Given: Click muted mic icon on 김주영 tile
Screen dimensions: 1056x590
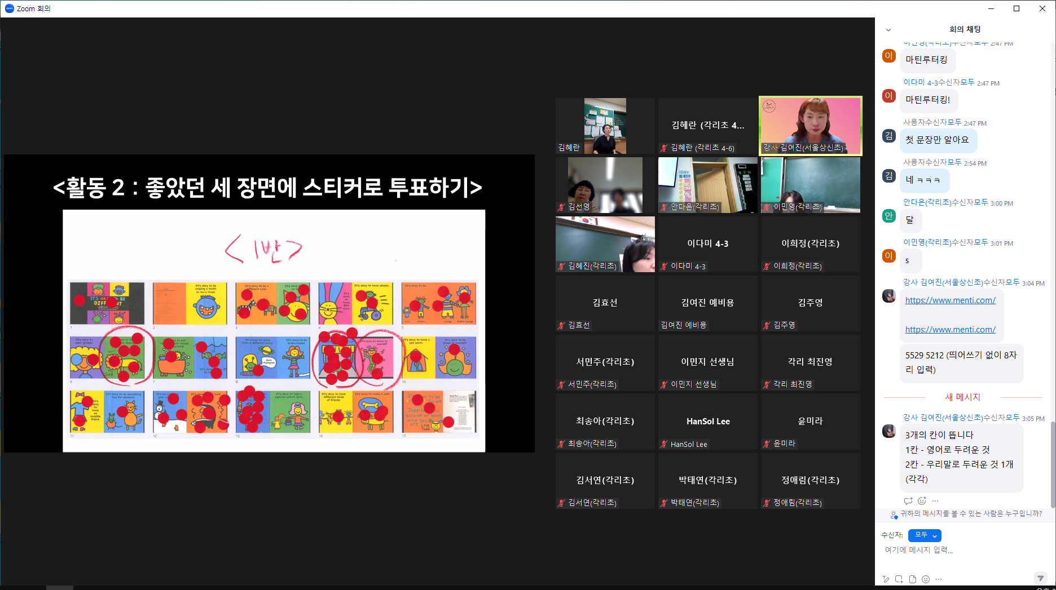Looking at the screenshot, I should [767, 325].
